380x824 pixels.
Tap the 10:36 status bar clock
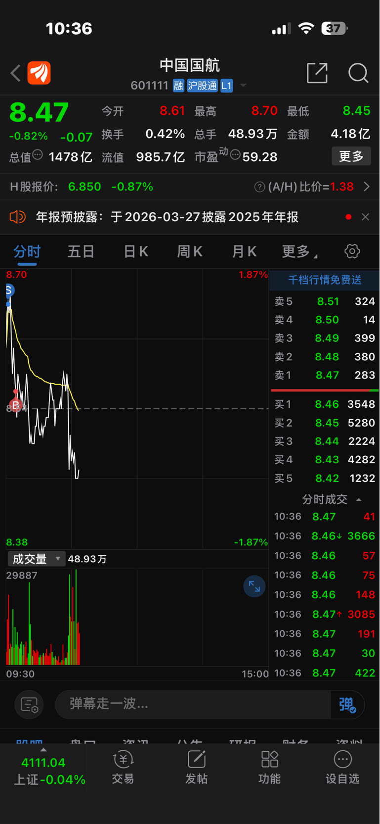(x=69, y=29)
